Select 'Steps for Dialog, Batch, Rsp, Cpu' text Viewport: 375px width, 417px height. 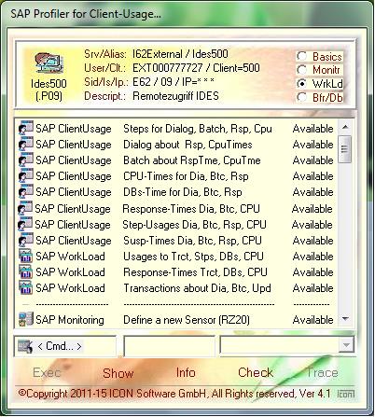(x=198, y=129)
